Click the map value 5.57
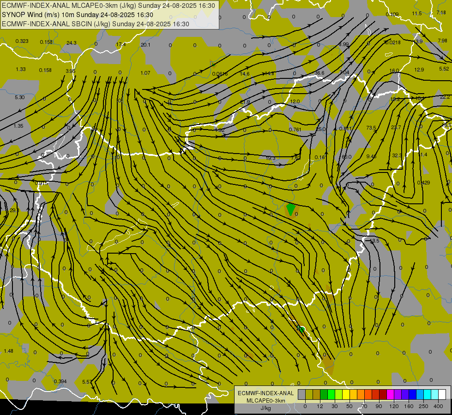452x415 pixels. coord(87,382)
